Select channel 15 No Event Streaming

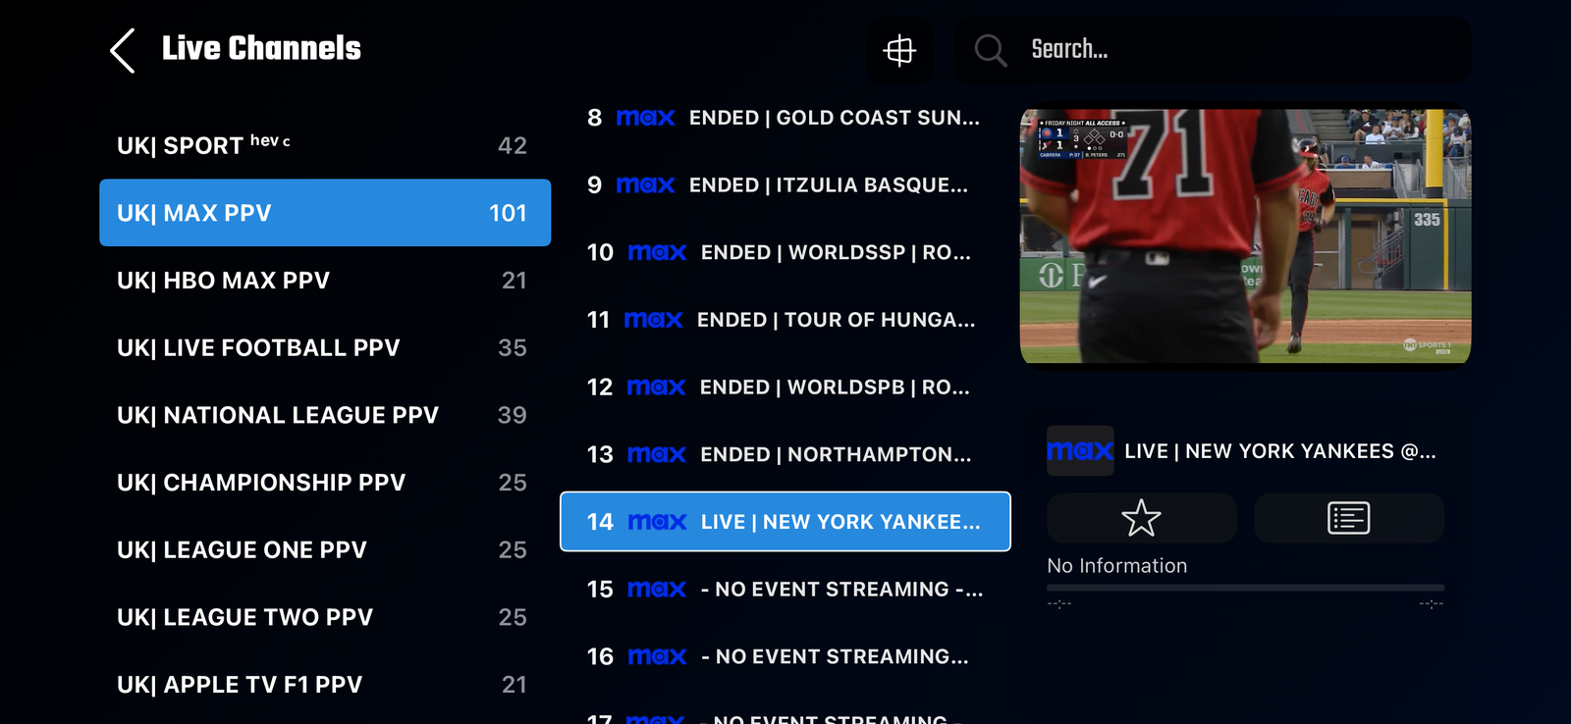point(785,590)
